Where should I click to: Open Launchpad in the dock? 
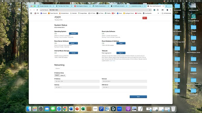point(35,109)
